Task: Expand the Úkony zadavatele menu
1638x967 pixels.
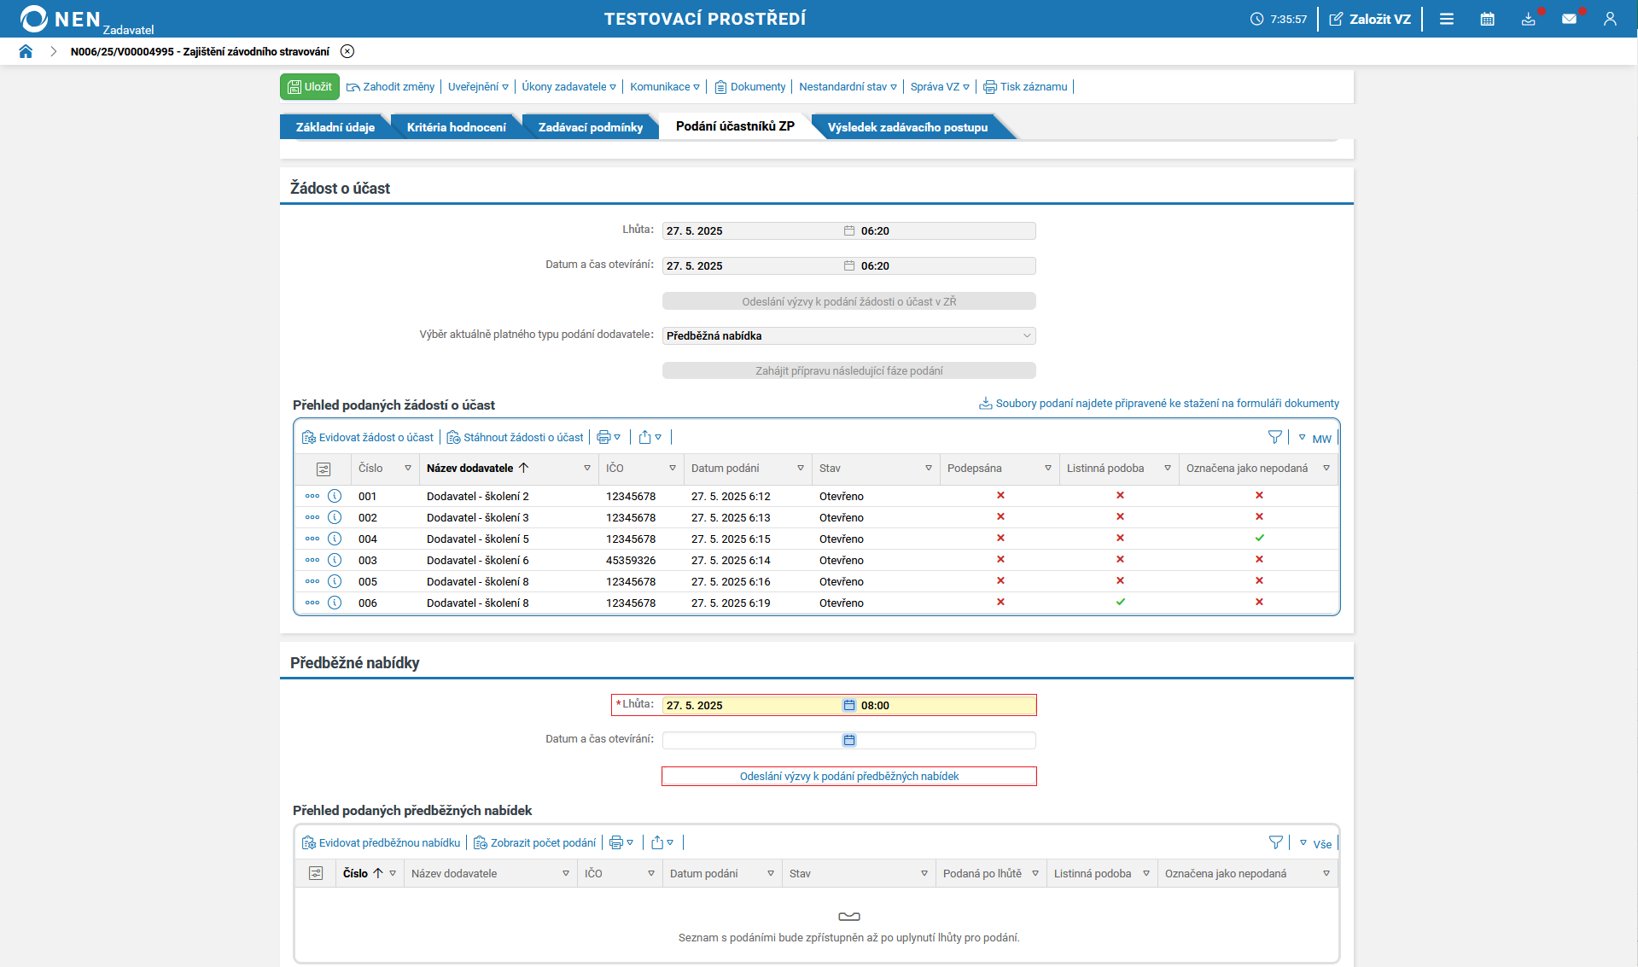Action: point(568,86)
